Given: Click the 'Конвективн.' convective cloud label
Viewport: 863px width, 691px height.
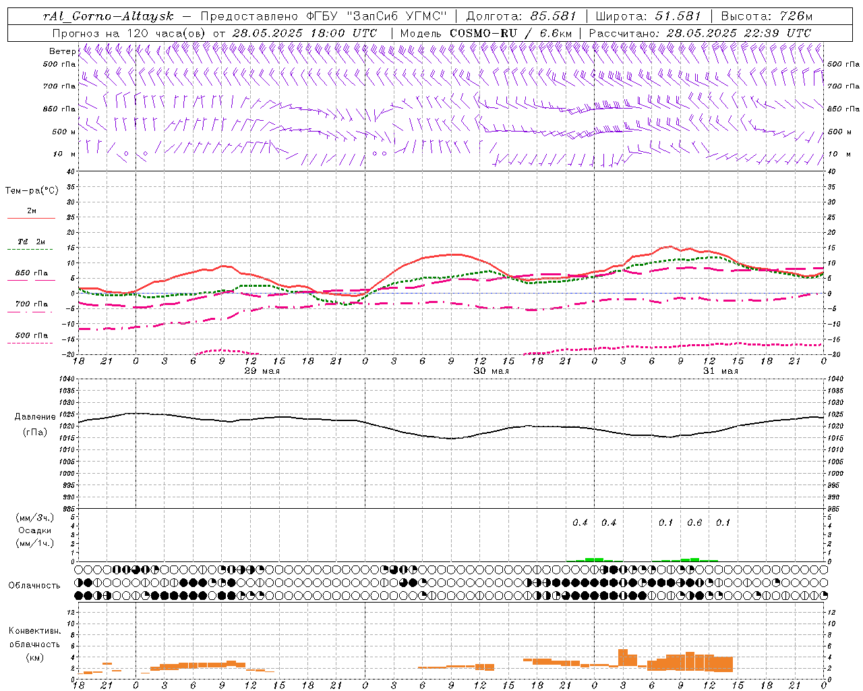Looking at the screenshot, I should click(35, 631).
